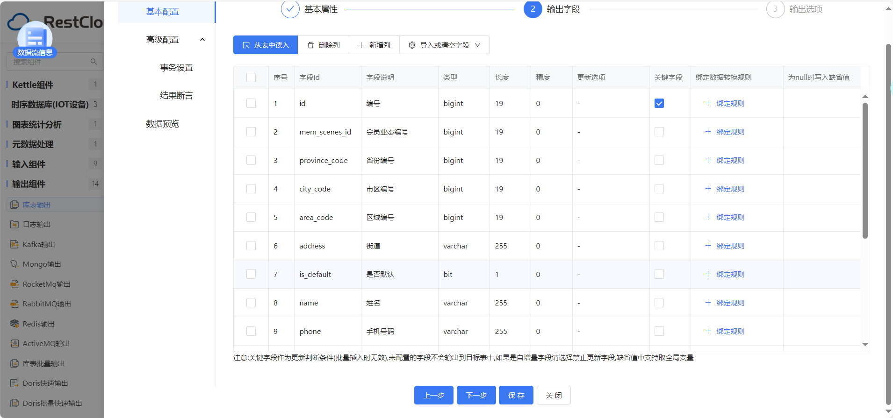Screen dimensions: 893x418
Task: Click the ActiveMQ输出 component icon
Action: pos(14,344)
